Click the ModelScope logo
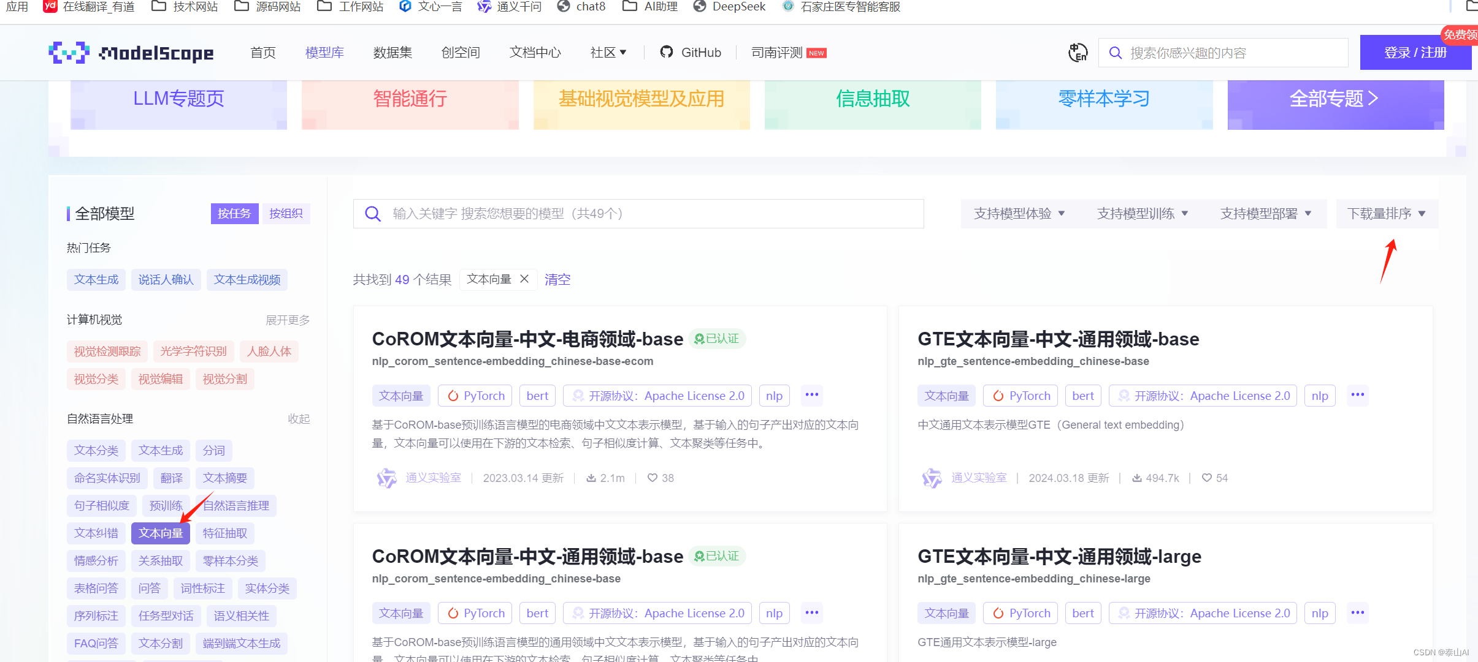This screenshot has height=662, width=1478. [131, 53]
